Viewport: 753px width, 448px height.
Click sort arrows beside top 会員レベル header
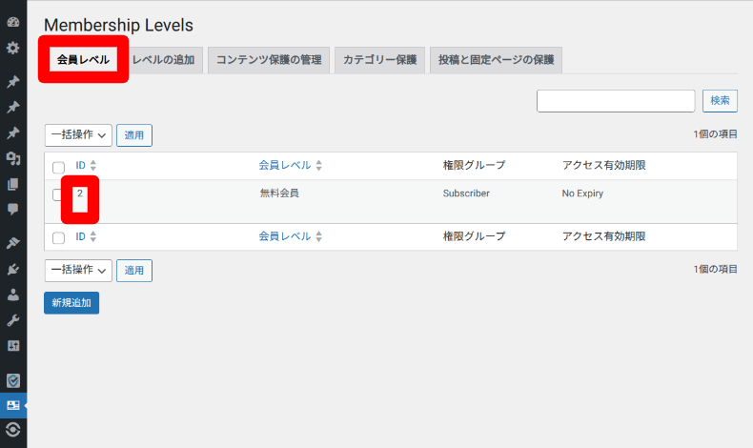click(x=319, y=166)
